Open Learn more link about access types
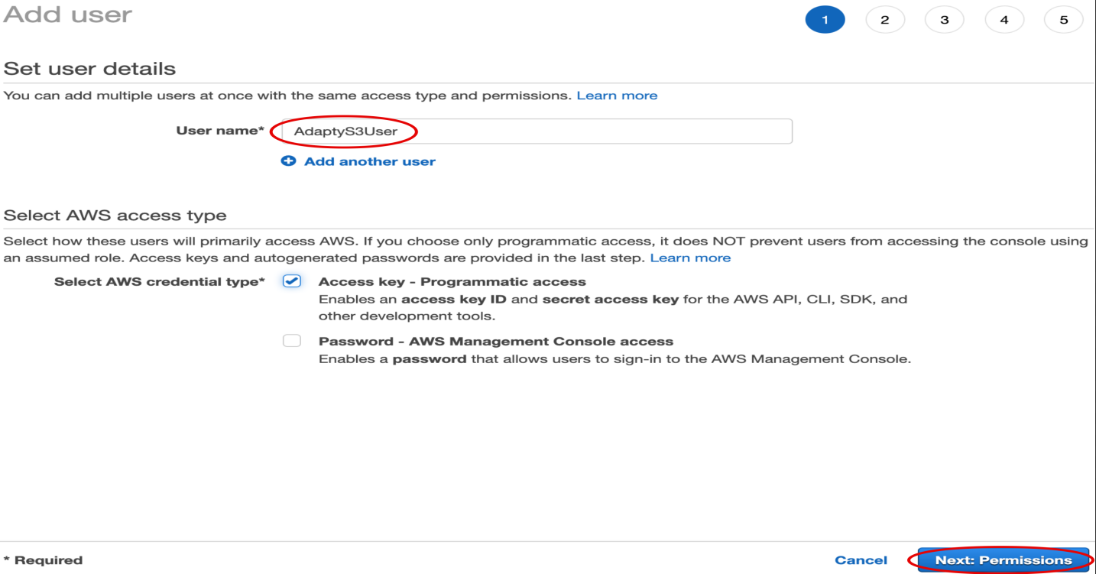This screenshot has height=574, width=1096. (690, 258)
